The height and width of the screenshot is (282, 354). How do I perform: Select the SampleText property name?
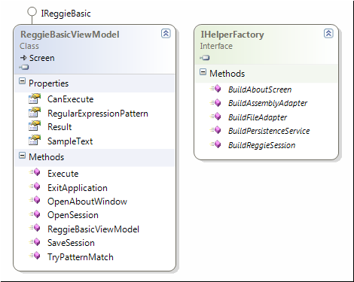[70, 141]
